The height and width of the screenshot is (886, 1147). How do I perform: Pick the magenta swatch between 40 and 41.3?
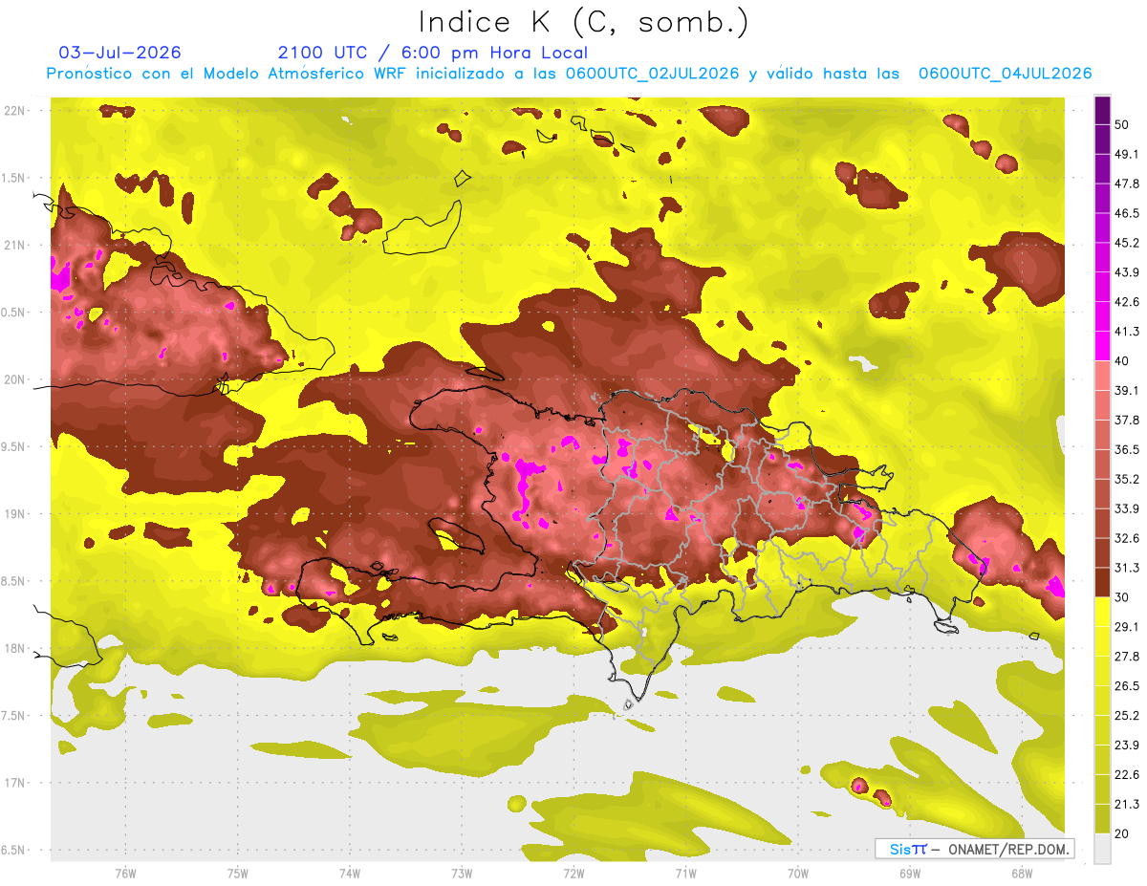(1102, 347)
